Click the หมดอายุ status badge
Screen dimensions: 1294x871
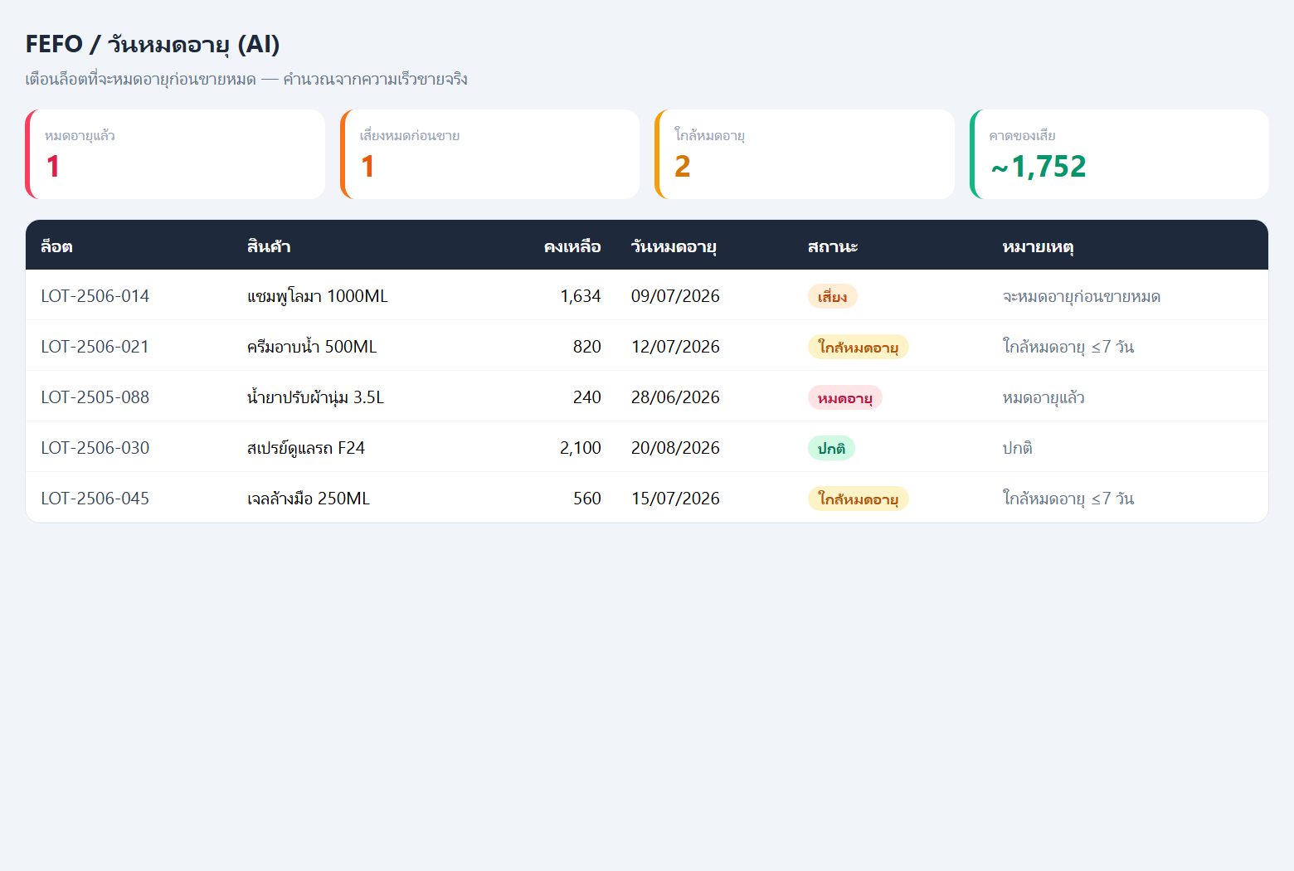click(x=845, y=397)
